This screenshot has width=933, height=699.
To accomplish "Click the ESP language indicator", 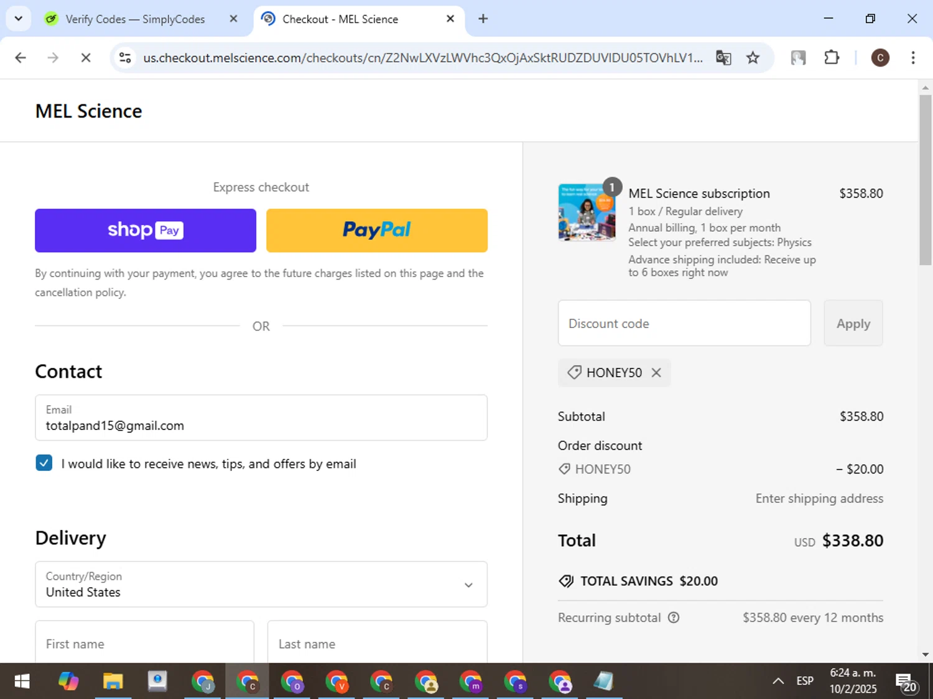I will click(x=805, y=681).
